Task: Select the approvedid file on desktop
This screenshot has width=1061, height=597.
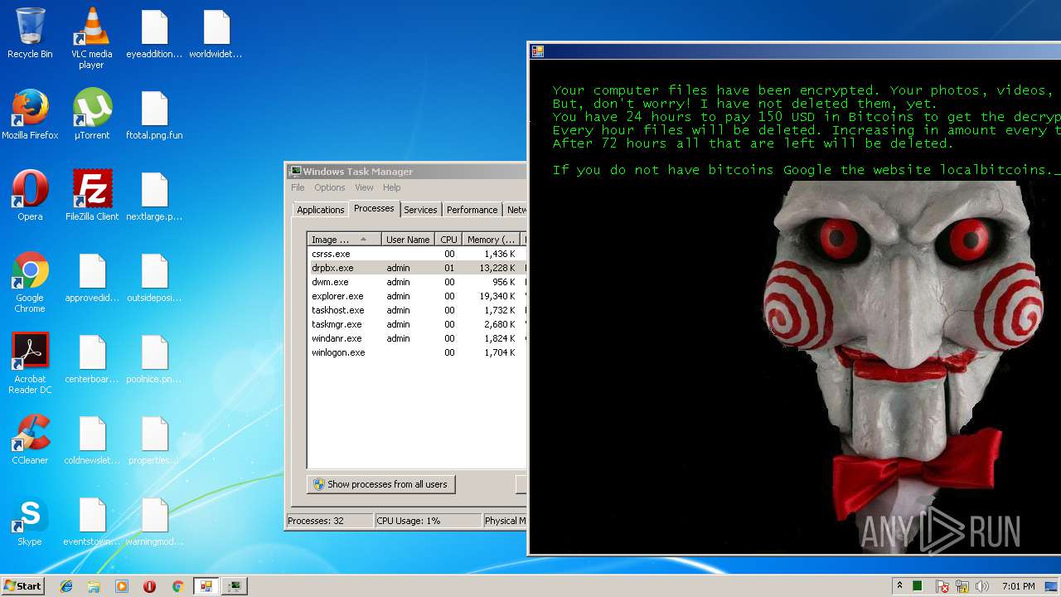Action: 92,278
